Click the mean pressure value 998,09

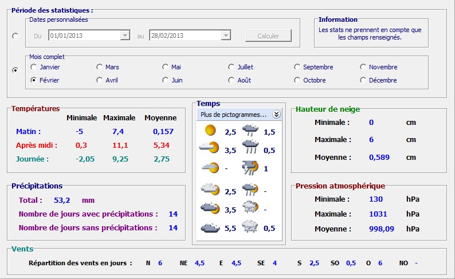[x=381, y=229]
